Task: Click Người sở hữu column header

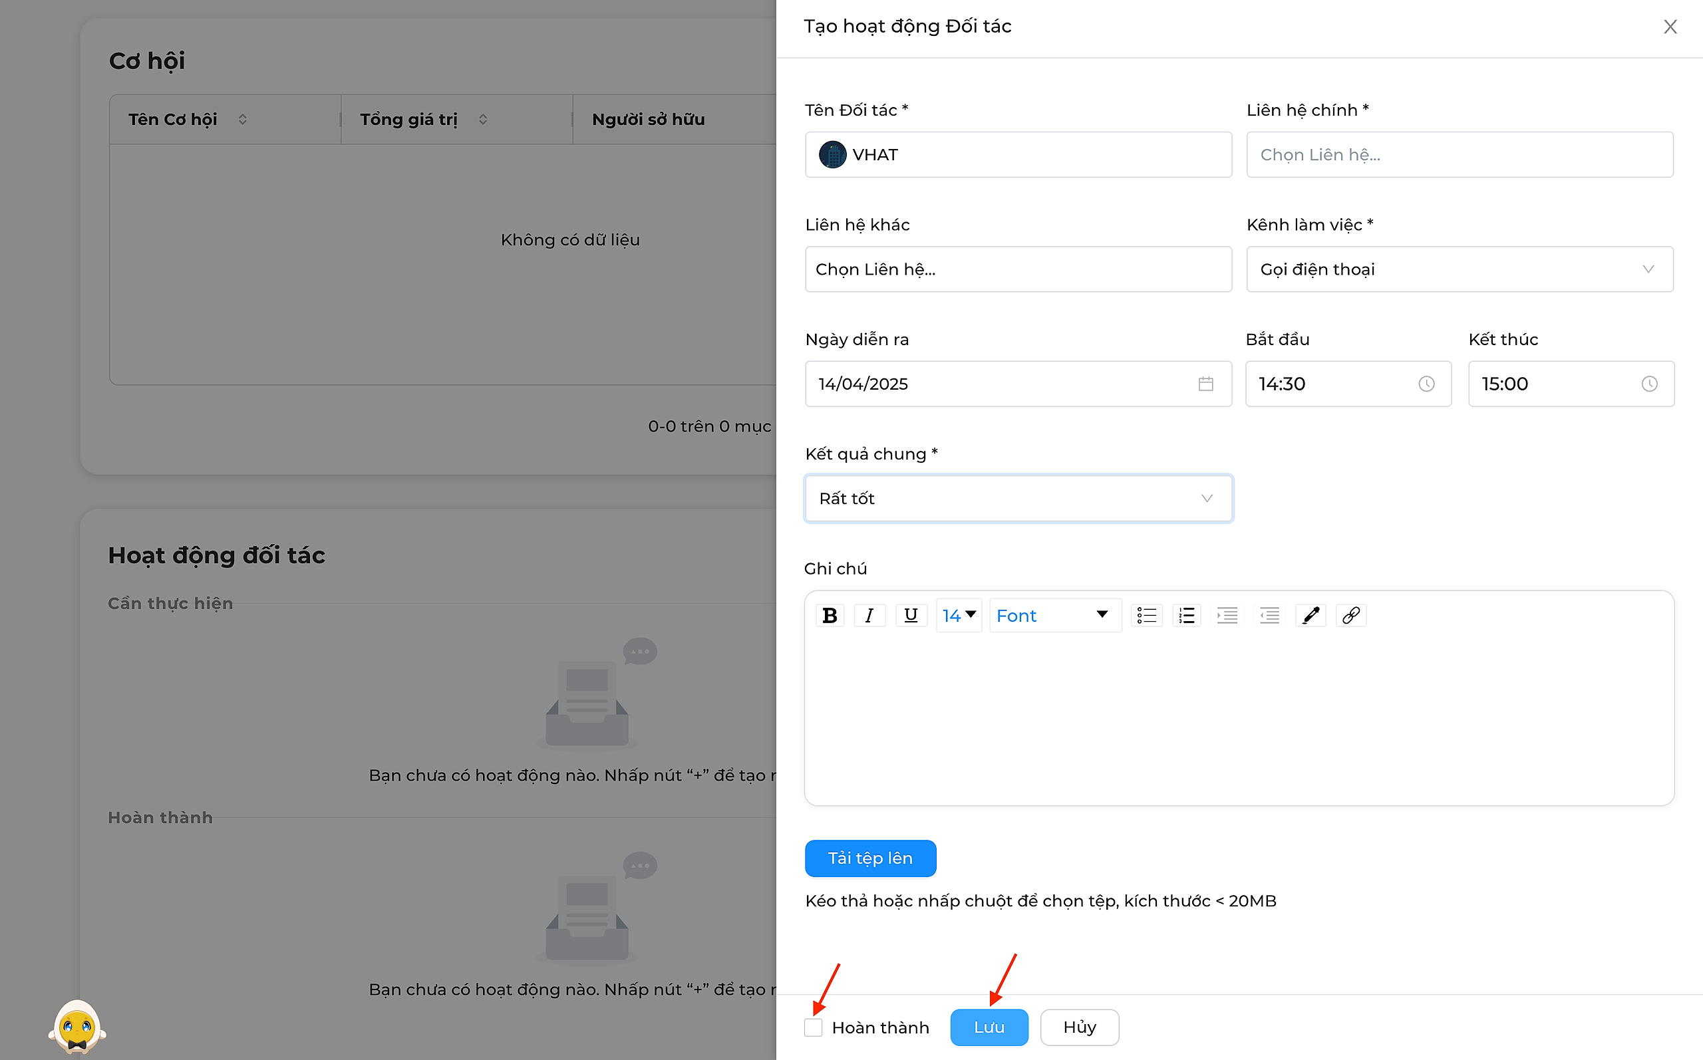Action: tap(648, 119)
